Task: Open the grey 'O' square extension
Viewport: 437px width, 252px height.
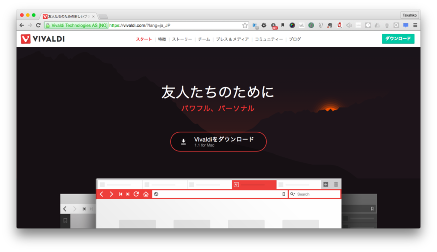Action: click(396, 25)
